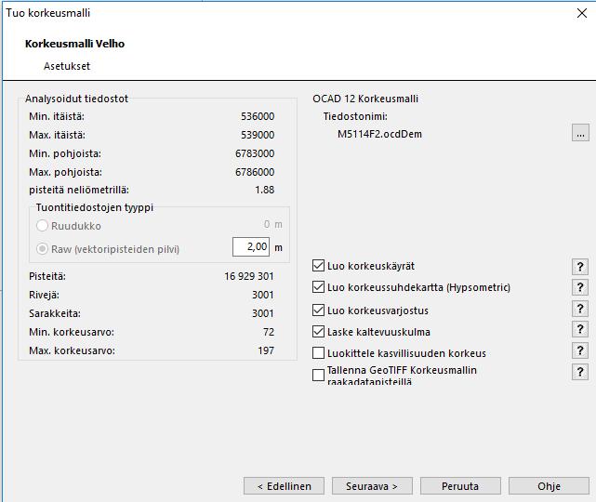Screen dimensions: 596x502
Task: Click the Asetukset subtitle text
Action: [x=67, y=66]
